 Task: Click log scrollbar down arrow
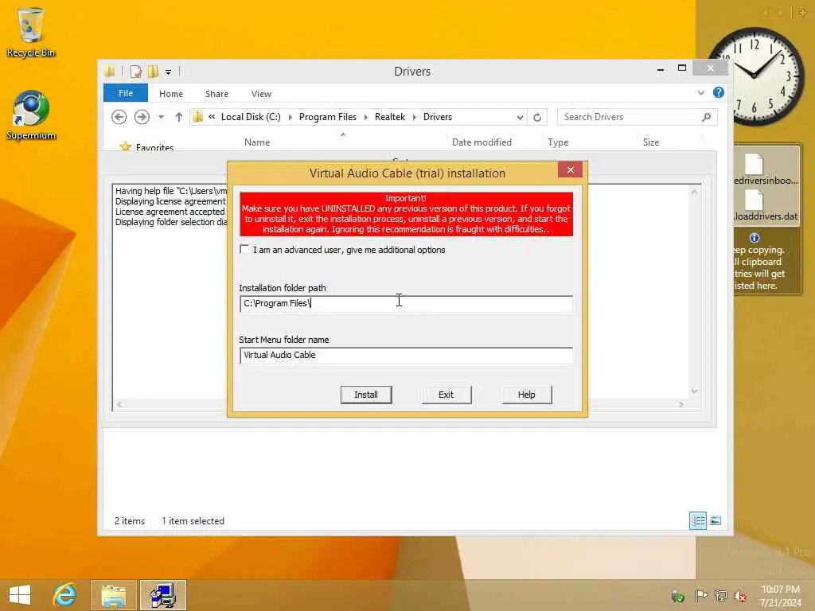click(694, 391)
